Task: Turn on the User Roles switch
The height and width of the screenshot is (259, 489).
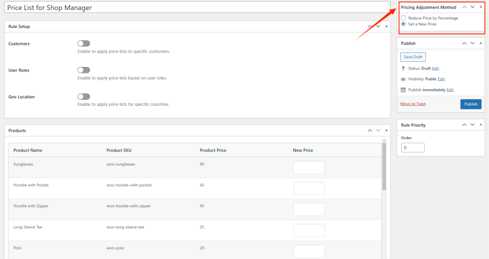Action: pos(84,70)
